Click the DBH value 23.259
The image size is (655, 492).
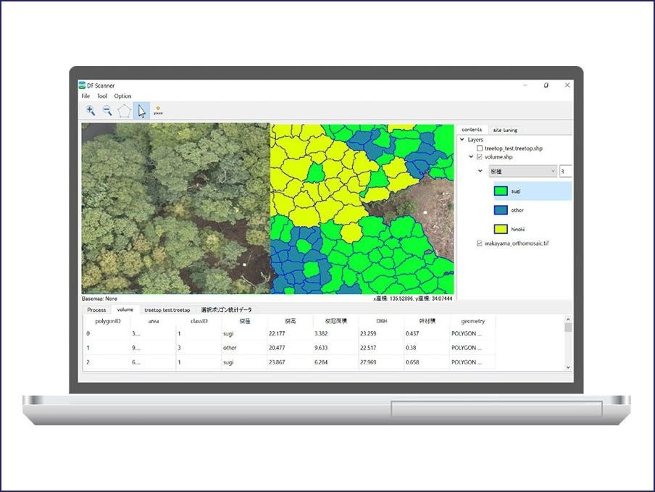(x=368, y=334)
